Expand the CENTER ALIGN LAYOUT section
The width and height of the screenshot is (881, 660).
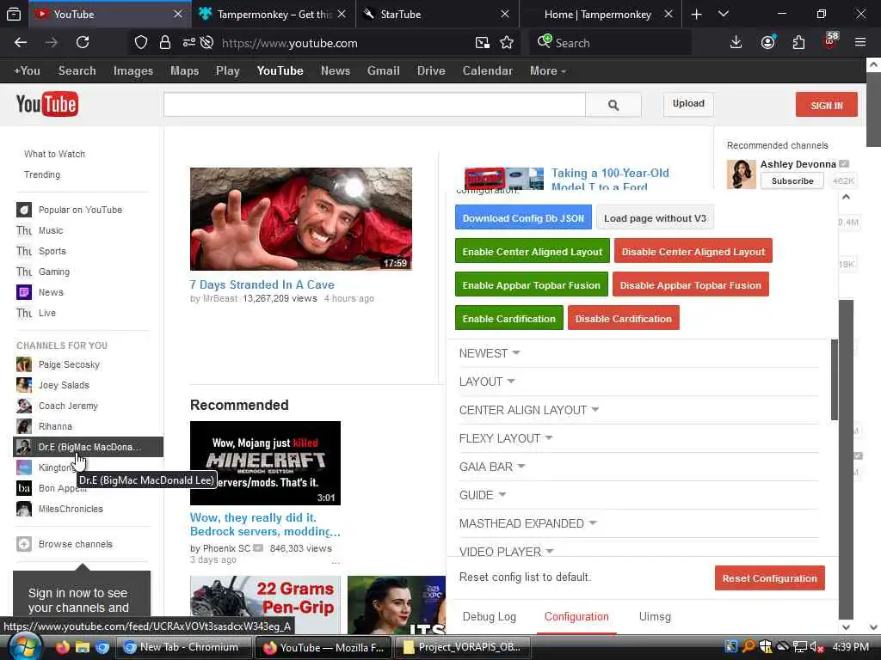[x=529, y=410]
